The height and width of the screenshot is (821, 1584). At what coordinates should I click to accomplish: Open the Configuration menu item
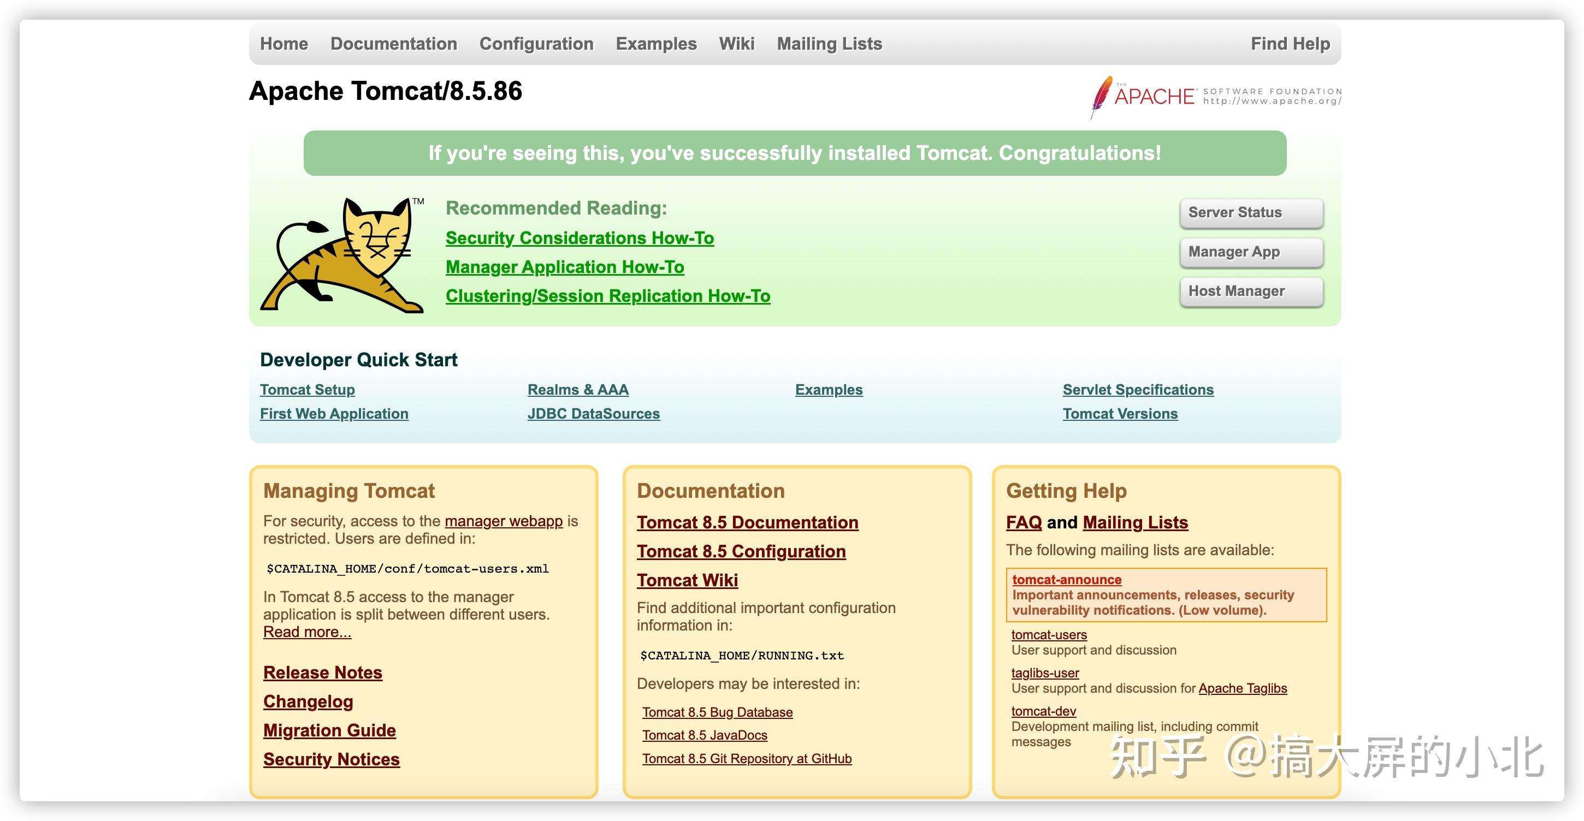point(537,43)
